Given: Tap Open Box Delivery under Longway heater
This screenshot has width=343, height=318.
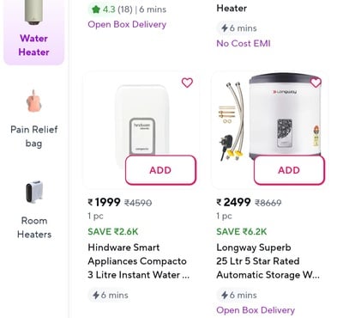Looking at the screenshot, I should 256,310.
